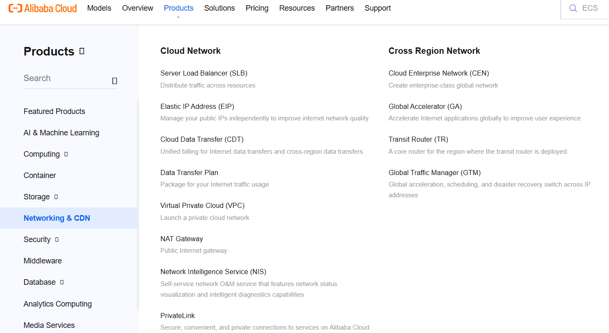
Task: Click the icon at the sidebar Search field's end
Action: click(x=114, y=81)
